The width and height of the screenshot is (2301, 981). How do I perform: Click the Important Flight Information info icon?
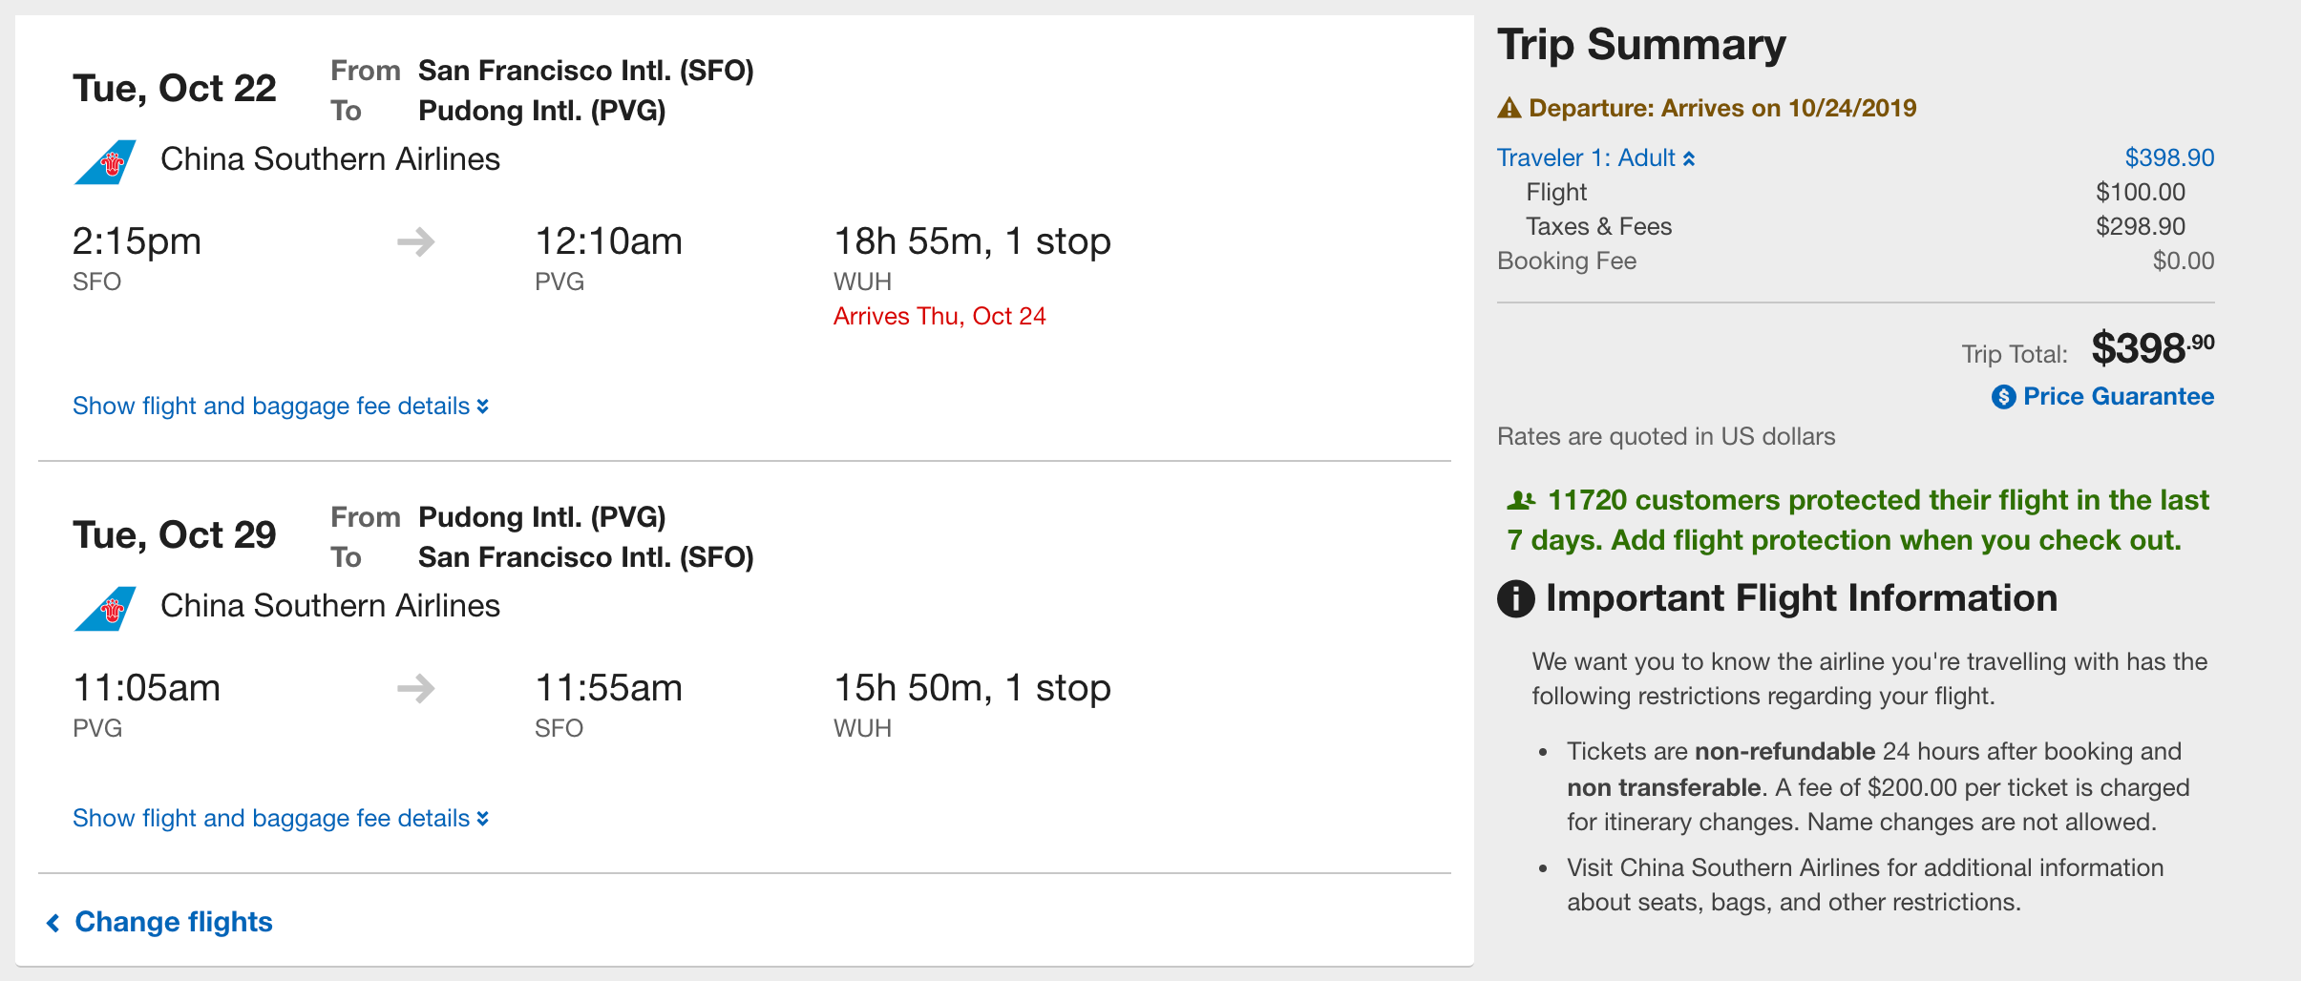coord(1516,599)
